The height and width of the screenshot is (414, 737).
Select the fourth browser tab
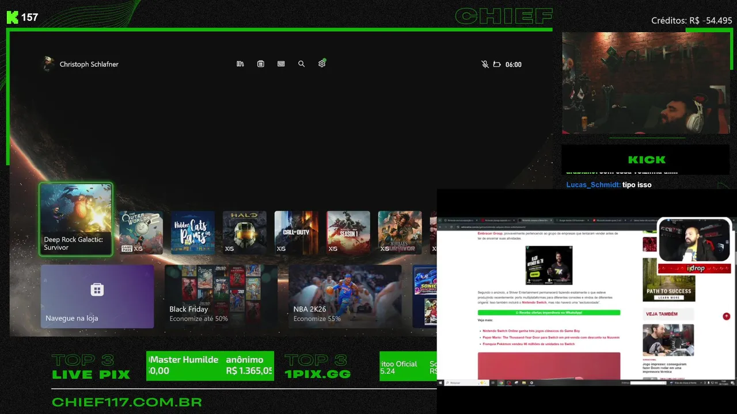571,220
